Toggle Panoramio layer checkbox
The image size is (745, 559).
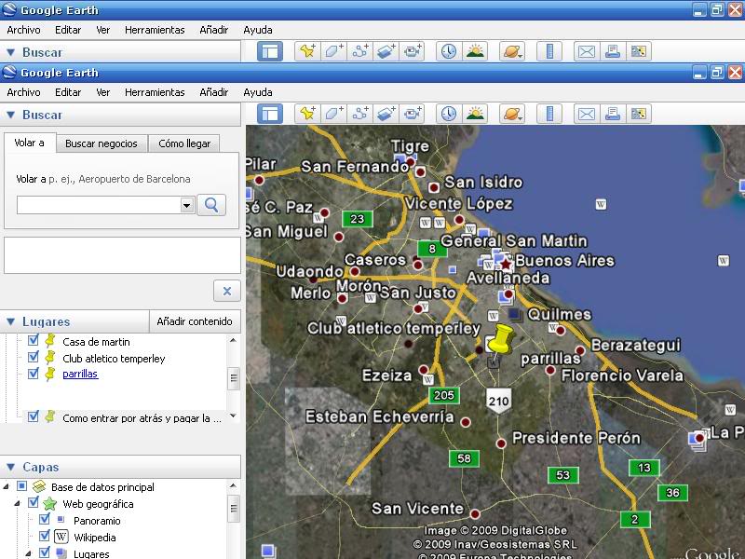click(x=45, y=519)
